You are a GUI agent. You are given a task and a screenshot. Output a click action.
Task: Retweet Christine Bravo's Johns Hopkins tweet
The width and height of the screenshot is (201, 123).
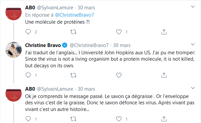(x=74, y=75)
